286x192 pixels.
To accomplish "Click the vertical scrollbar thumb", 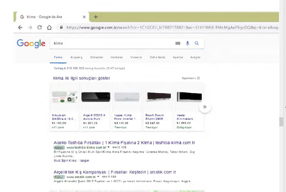I will click(281, 121).
